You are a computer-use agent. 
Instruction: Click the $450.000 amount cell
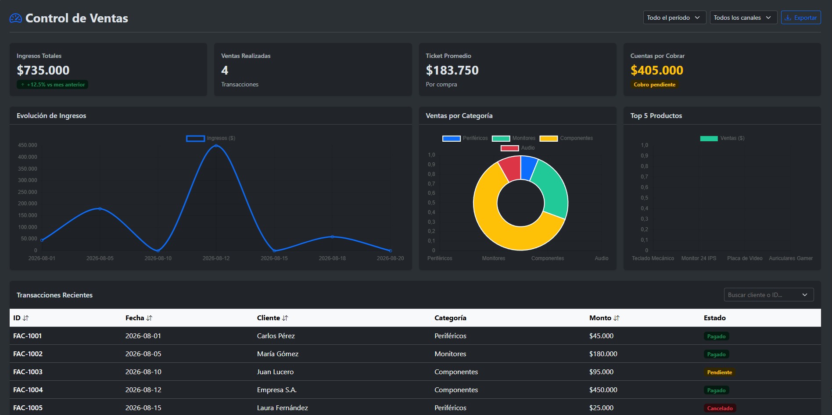pyautogui.click(x=603, y=390)
